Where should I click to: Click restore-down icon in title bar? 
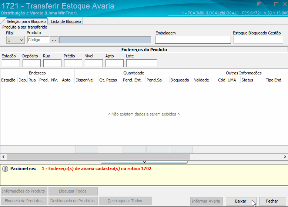click(x=259, y=4)
